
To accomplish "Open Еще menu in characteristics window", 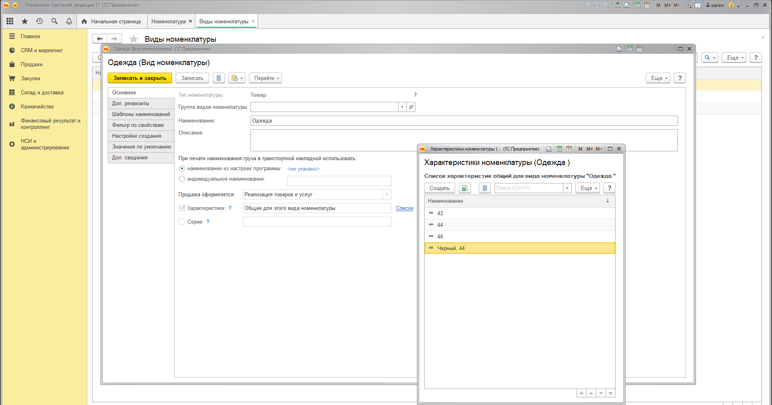I will pyautogui.click(x=587, y=188).
